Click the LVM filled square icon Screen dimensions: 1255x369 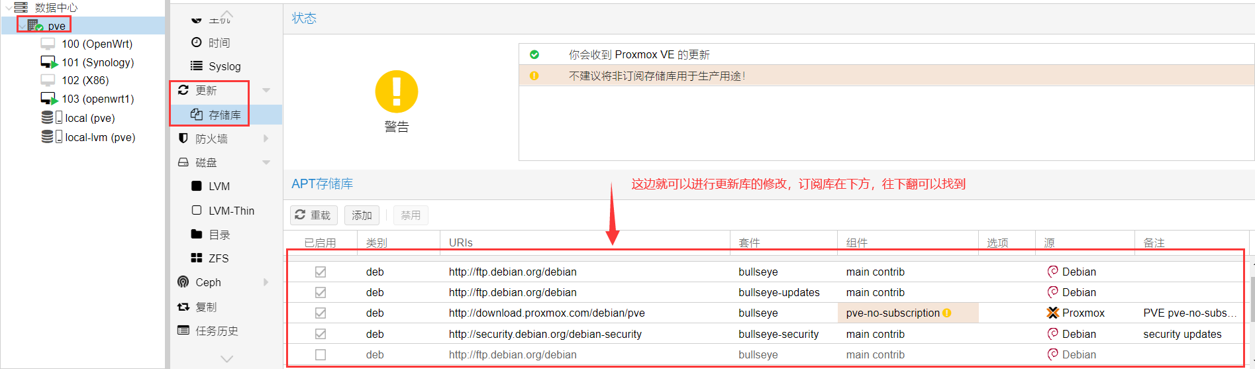[197, 186]
